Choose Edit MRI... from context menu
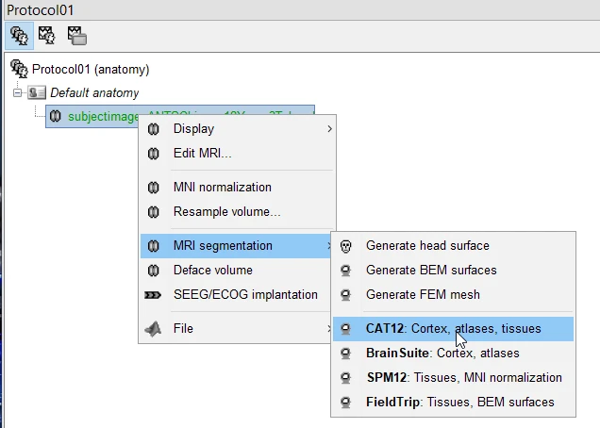 202,153
